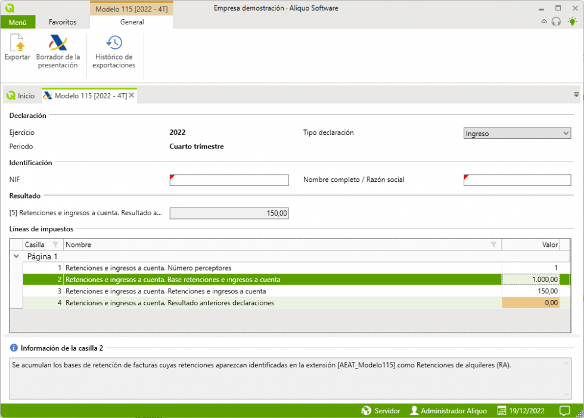Open the Tipo declaración dropdown
The width and height of the screenshot is (584, 418).
tap(517, 134)
